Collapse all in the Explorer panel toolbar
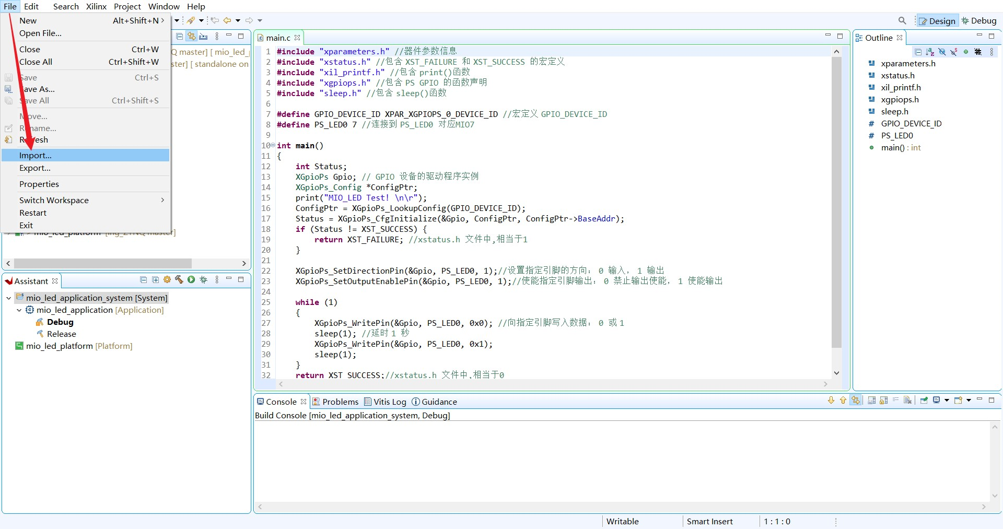The image size is (1003, 529). (180, 37)
